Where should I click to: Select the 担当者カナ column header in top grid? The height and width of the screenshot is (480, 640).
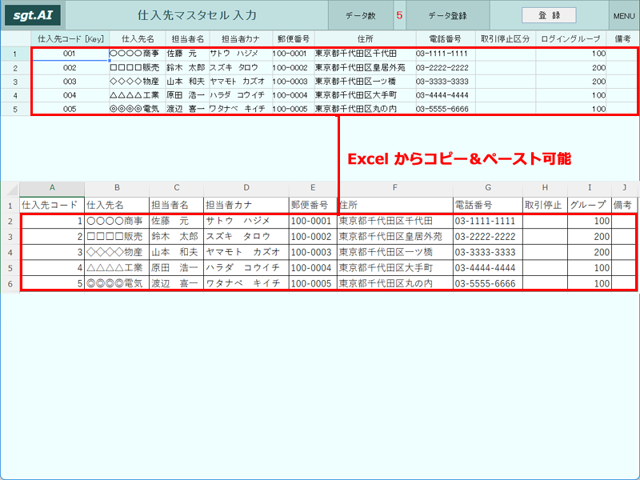(241, 38)
